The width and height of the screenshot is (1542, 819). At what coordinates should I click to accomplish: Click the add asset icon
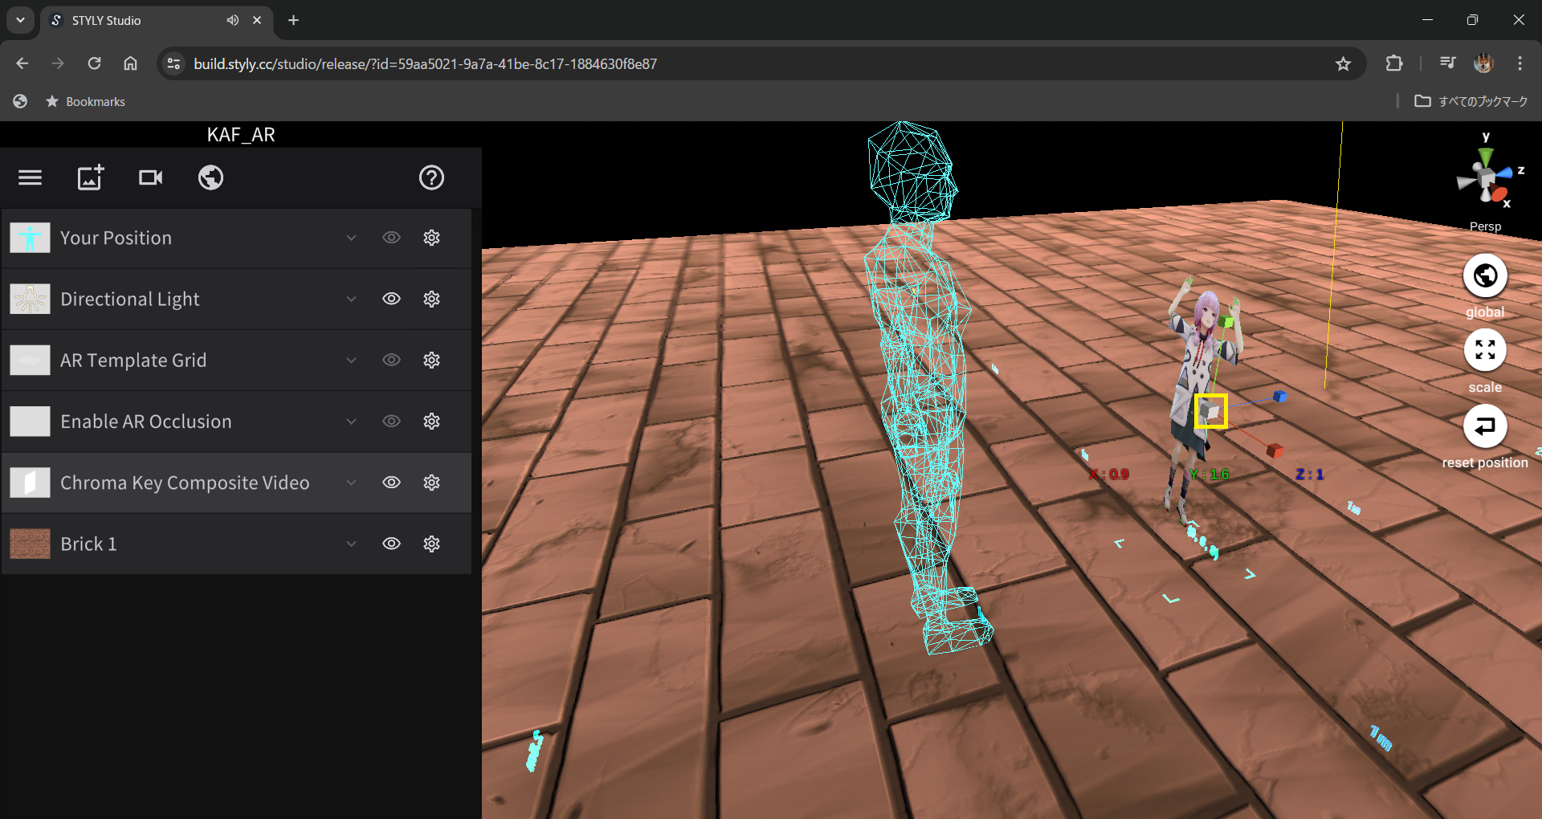tap(90, 177)
